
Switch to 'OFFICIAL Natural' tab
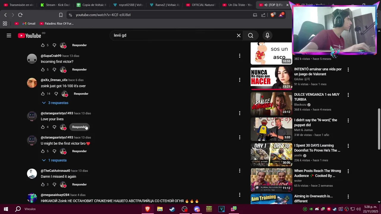(201, 5)
